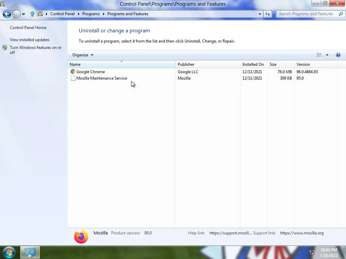Click the taskbar clock showing 10:40 PM
Image resolution: width=346 pixels, height=259 pixels.
click(329, 253)
